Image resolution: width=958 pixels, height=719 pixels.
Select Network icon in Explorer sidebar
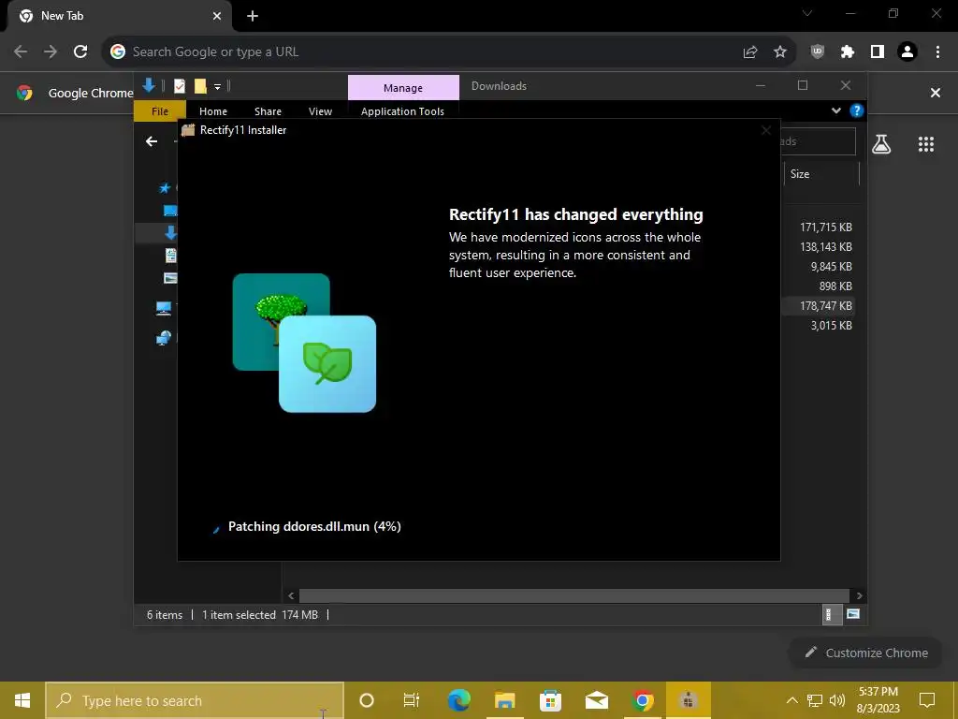pyautogui.click(x=164, y=337)
